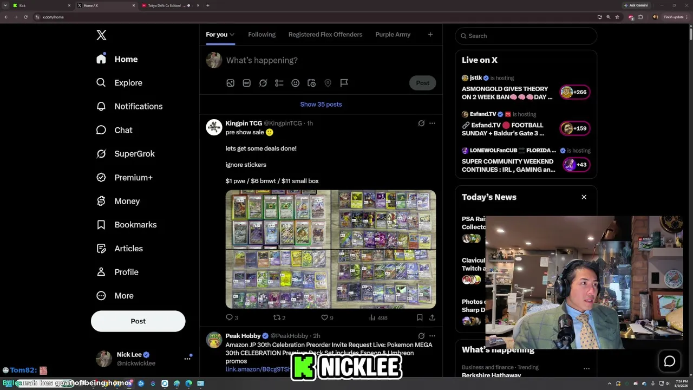Share the Kingpin TCG post
693x390 pixels.
pyautogui.click(x=432, y=317)
